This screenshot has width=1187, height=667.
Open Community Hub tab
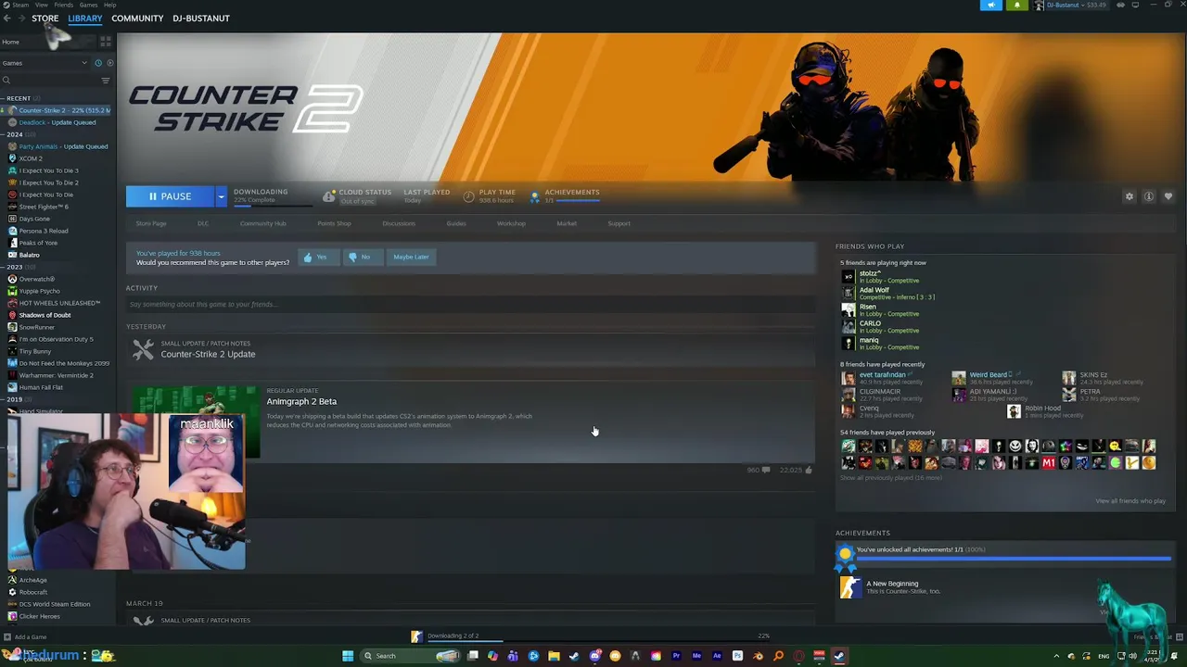pyautogui.click(x=262, y=223)
